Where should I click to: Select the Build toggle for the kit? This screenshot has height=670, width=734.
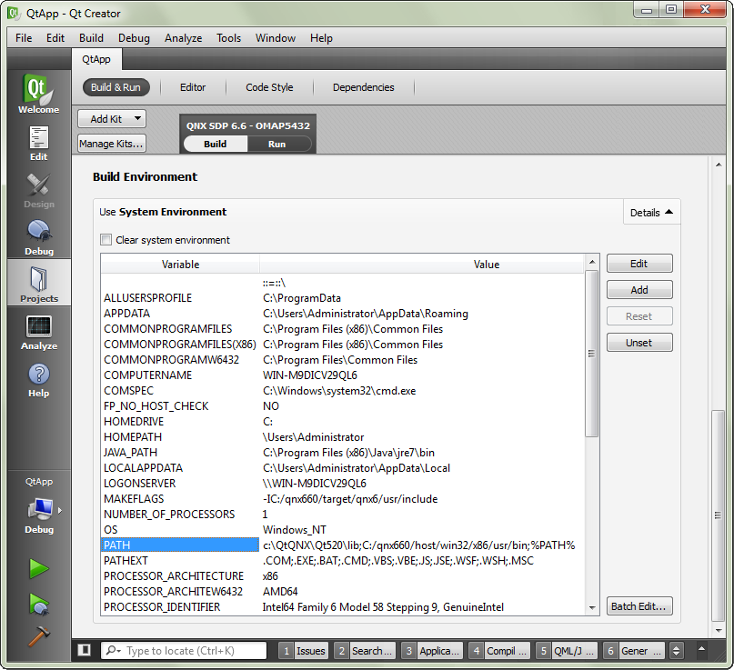click(216, 144)
